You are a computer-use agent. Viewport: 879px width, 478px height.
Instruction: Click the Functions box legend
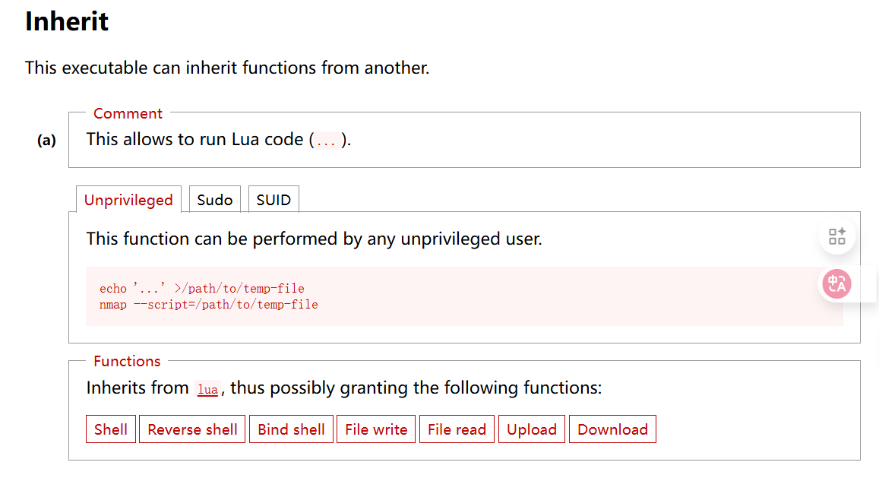click(x=127, y=361)
